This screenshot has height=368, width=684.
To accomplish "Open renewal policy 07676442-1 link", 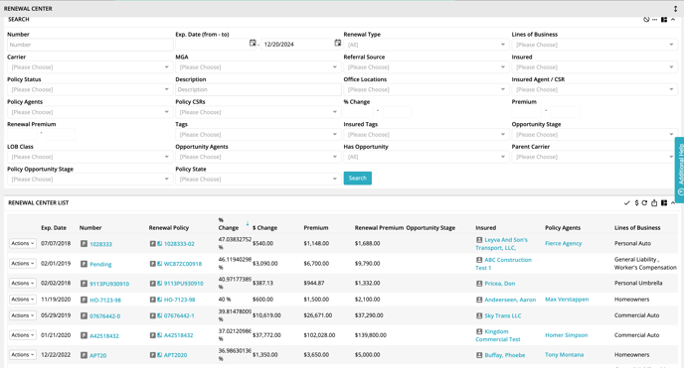I will [179, 315].
